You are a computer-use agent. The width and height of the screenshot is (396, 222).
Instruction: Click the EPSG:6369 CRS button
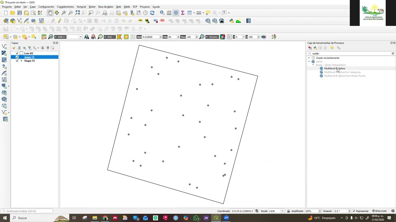pos(380,211)
